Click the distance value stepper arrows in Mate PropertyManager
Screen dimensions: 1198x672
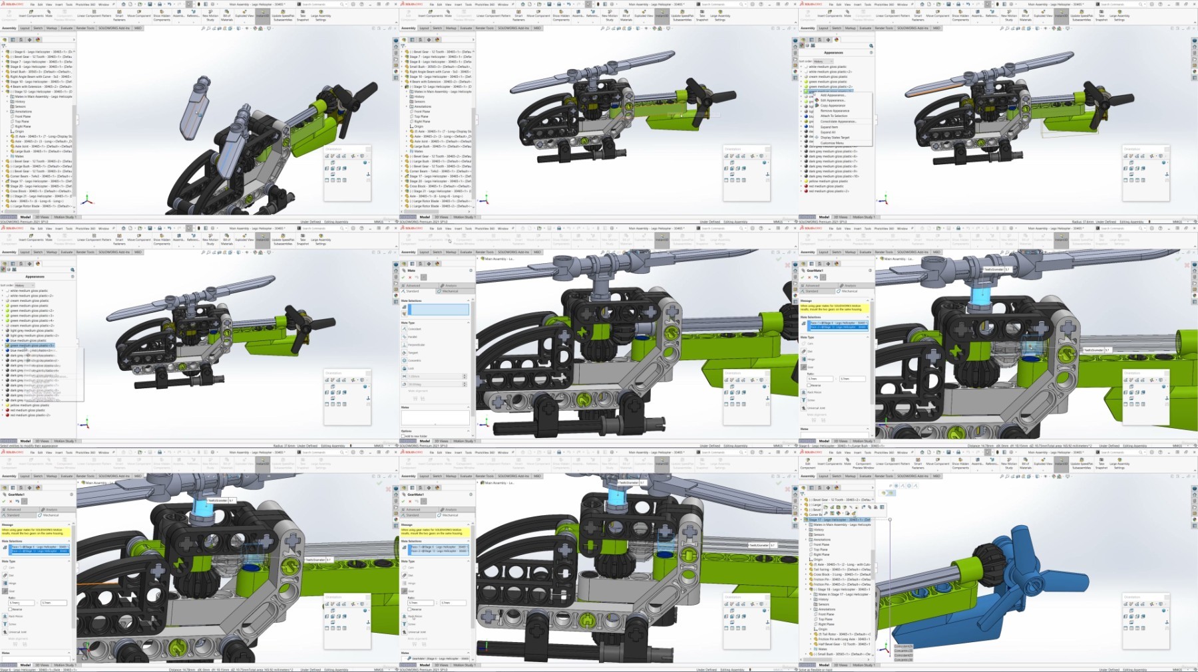pos(465,377)
